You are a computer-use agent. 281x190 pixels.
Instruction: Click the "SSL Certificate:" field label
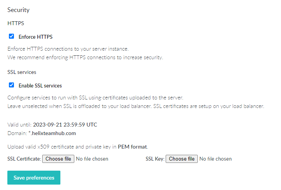(x=24, y=159)
